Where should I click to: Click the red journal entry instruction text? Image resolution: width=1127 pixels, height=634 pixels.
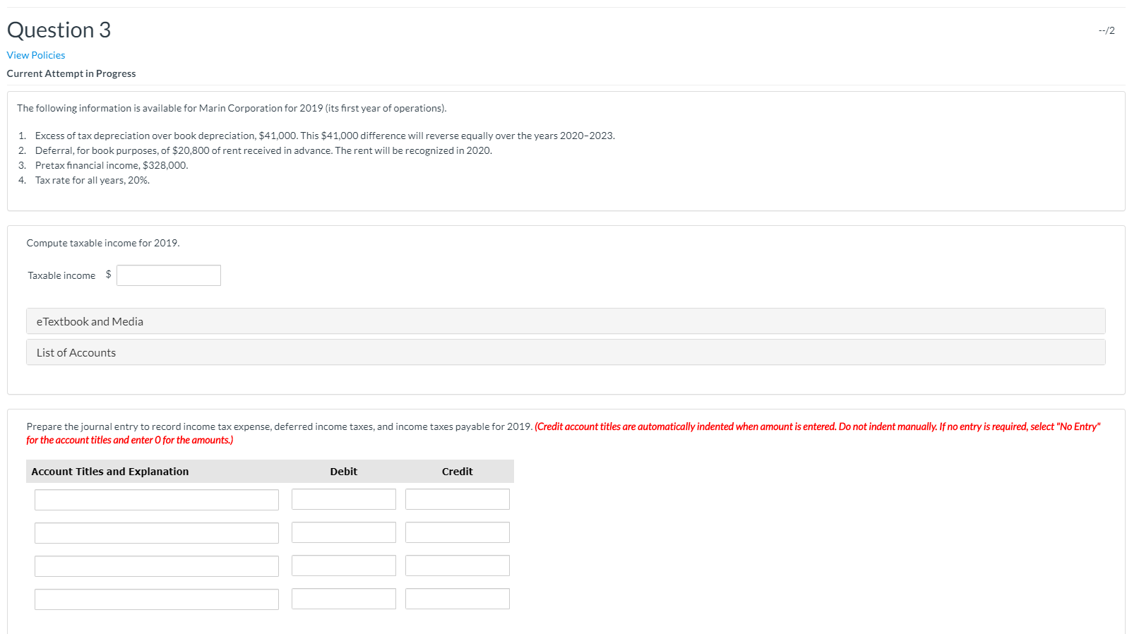coord(563,433)
